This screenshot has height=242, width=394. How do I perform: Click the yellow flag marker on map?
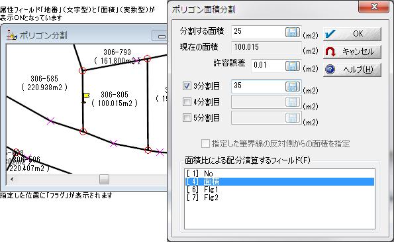click(87, 95)
